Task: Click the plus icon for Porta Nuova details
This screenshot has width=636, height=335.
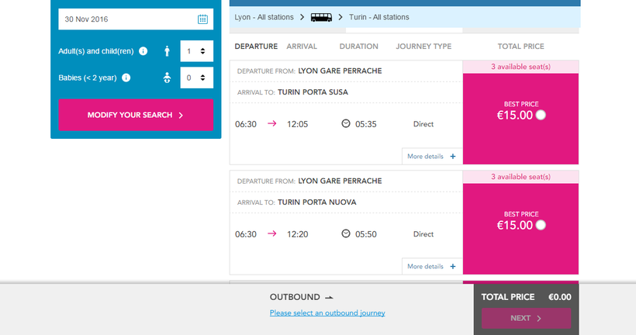Action: (453, 267)
